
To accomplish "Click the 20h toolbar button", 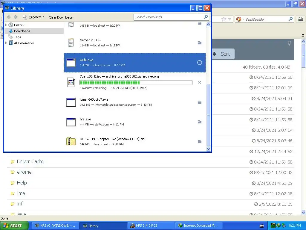I will [x=301, y=19].
